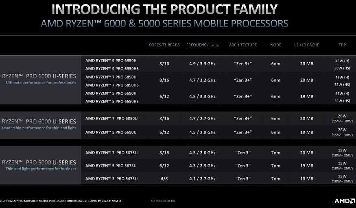Click the TDP column header

click(x=342, y=45)
